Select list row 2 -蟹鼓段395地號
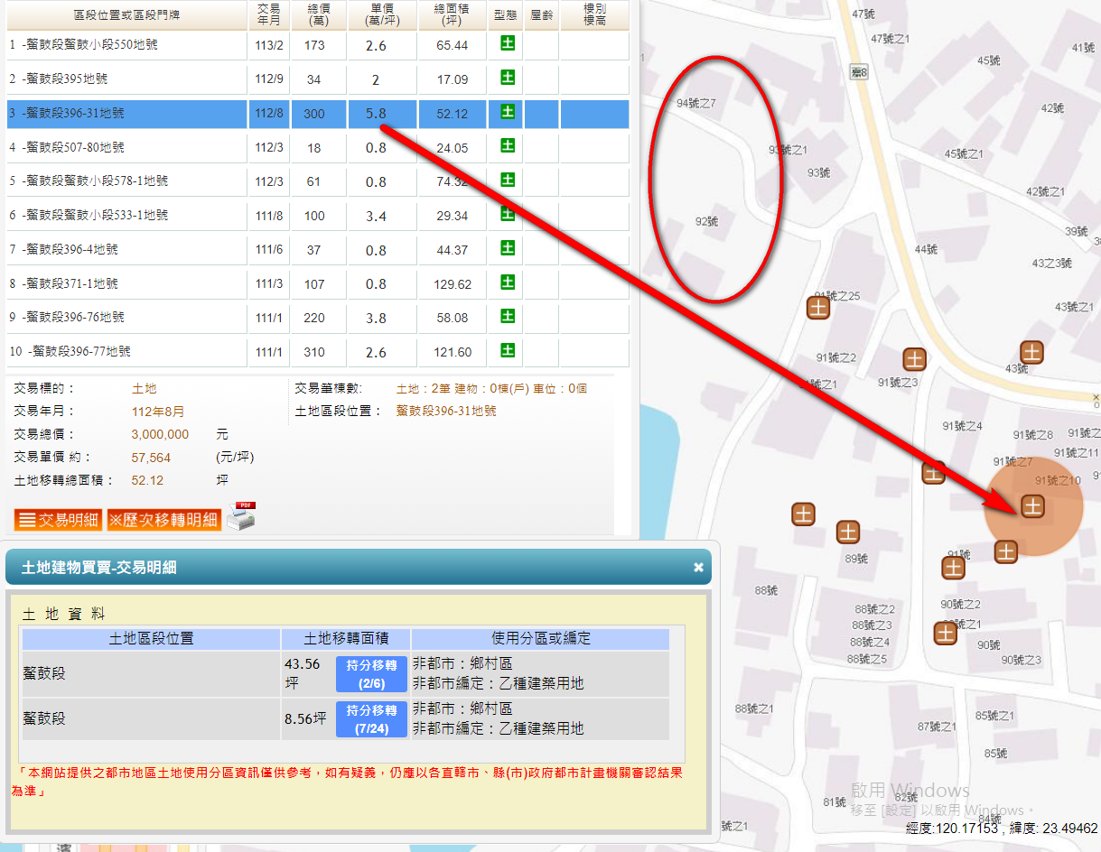 (317, 79)
